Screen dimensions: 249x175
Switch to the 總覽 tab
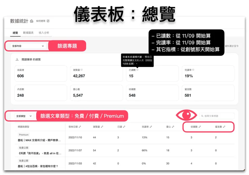pos(15,33)
